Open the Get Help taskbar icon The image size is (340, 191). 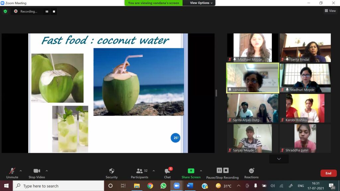tap(205, 186)
